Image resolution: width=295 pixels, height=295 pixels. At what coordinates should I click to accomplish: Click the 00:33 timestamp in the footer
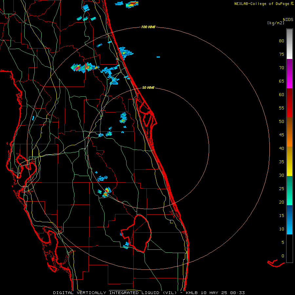[237, 293]
